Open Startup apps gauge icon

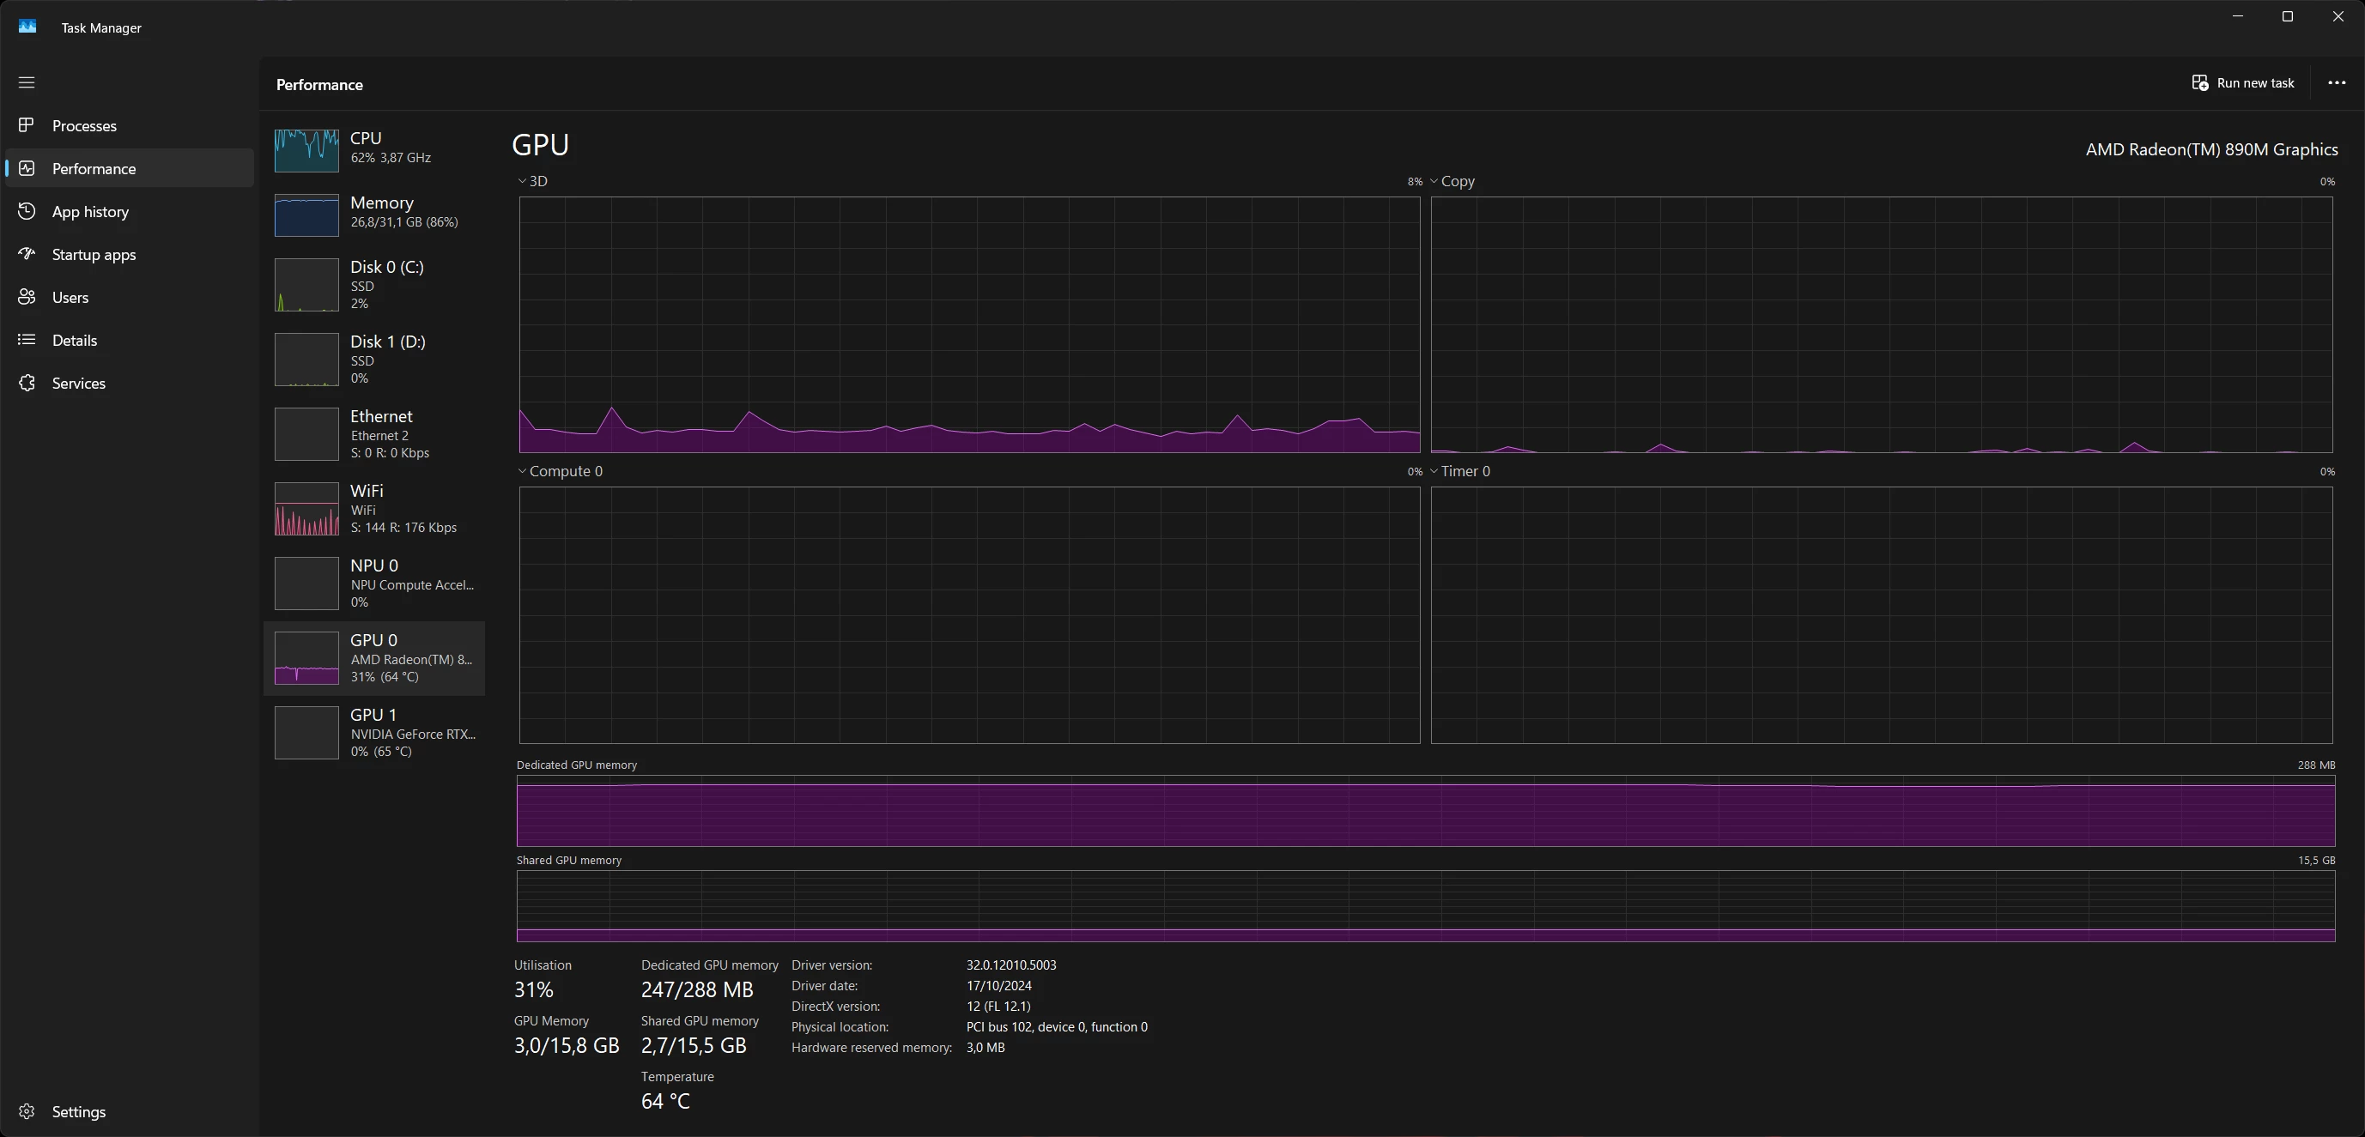[x=27, y=254]
